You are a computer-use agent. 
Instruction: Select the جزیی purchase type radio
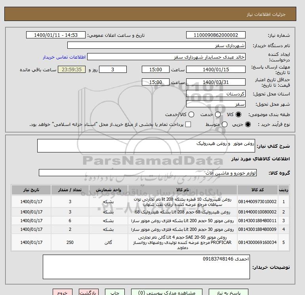[x=248, y=124]
